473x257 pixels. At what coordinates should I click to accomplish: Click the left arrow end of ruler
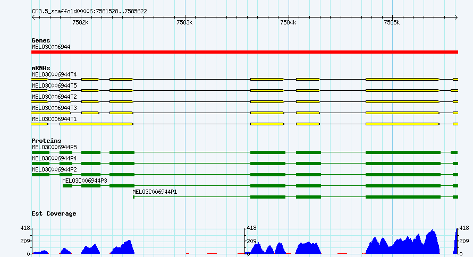click(x=33, y=18)
